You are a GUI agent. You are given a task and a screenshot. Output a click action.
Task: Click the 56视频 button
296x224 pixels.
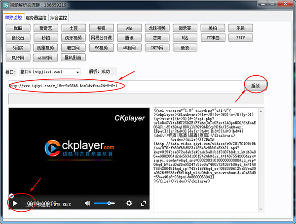tap(101, 48)
